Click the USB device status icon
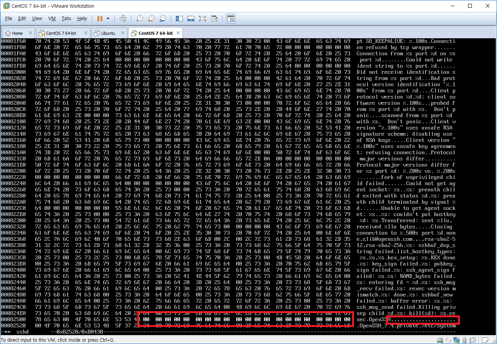Screen dimensions: 497x344 [x=464, y=340]
